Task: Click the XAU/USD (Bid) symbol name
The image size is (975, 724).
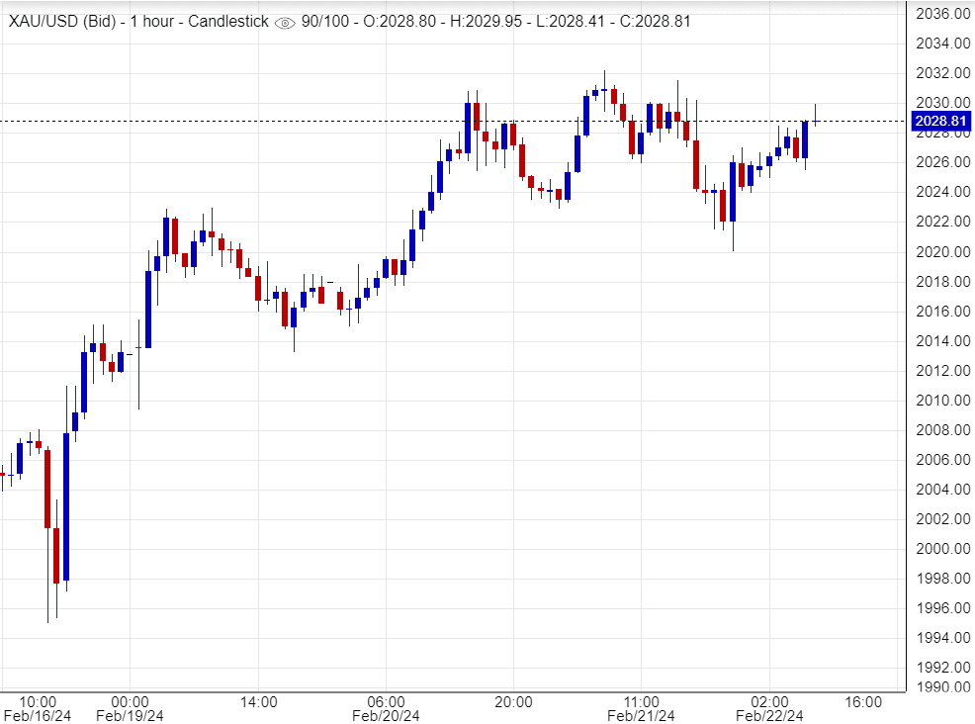Action: coord(59,21)
